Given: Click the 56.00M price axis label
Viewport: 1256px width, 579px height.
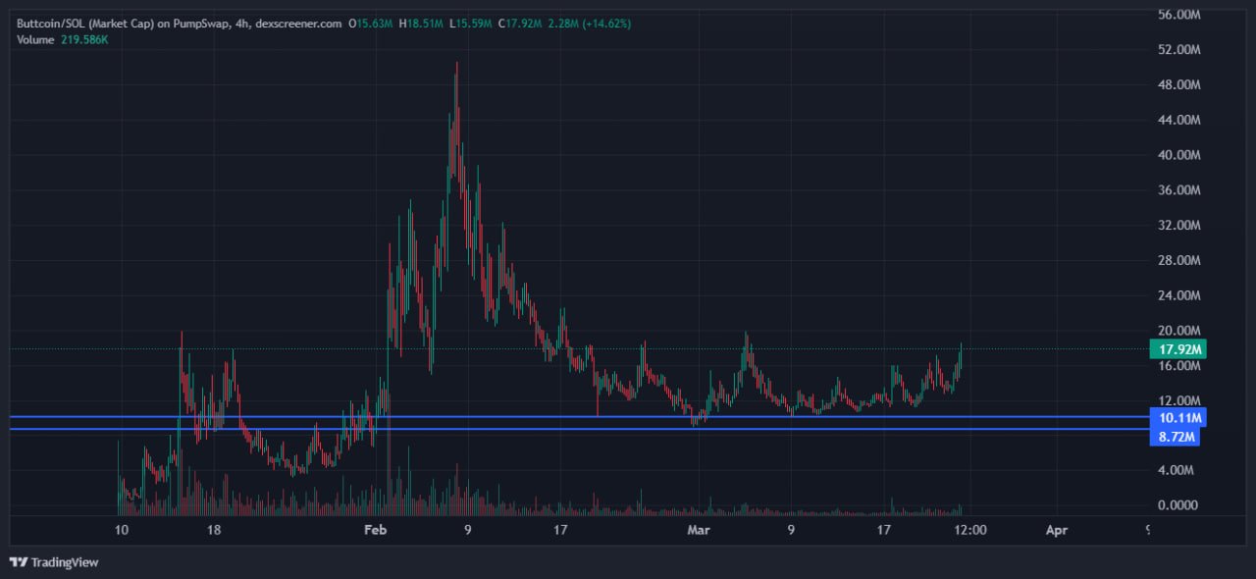Looking at the screenshot, I should [1178, 15].
